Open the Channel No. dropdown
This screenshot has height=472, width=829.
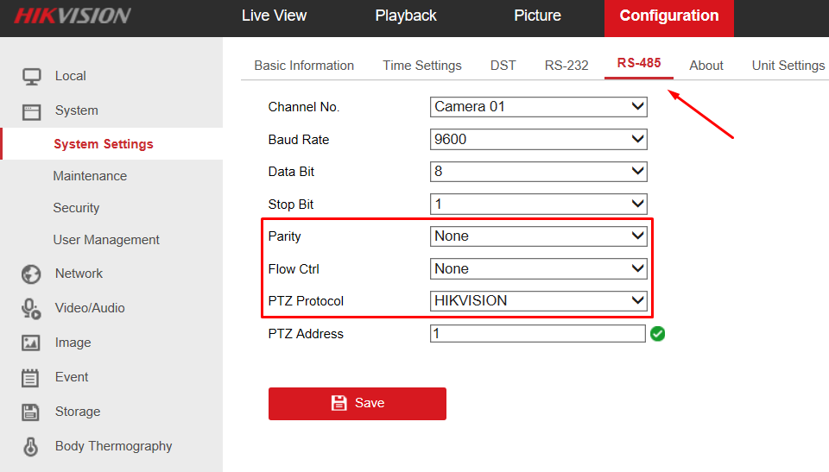coord(538,107)
